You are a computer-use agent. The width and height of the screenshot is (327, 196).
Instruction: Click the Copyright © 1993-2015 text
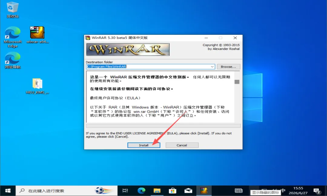pos(221,45)
